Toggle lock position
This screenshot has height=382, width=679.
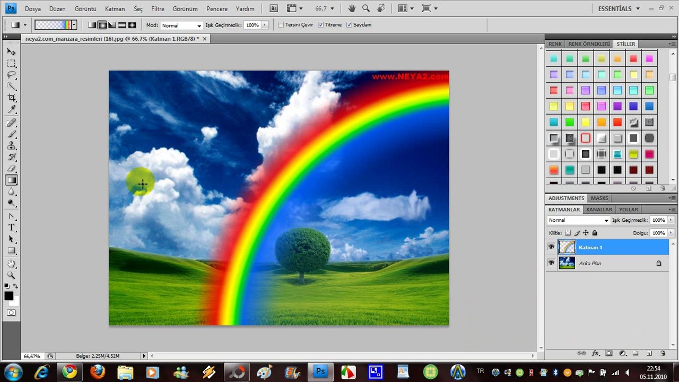point(586,233)
